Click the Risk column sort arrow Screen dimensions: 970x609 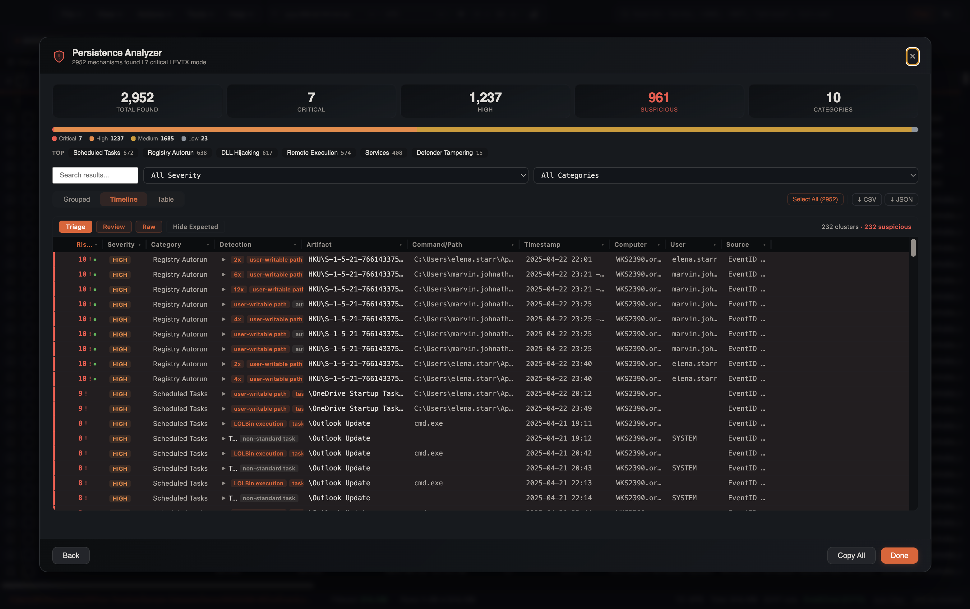tap(96, 245)
